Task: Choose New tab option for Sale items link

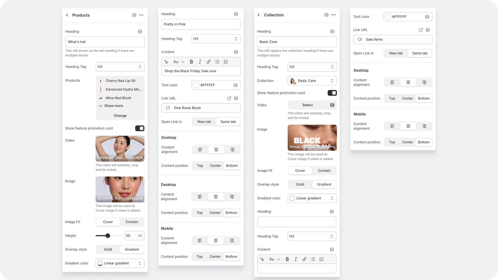Action: [396, 53]
